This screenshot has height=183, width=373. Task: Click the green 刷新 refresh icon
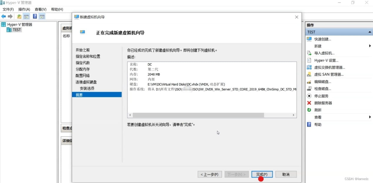(309, 110)
